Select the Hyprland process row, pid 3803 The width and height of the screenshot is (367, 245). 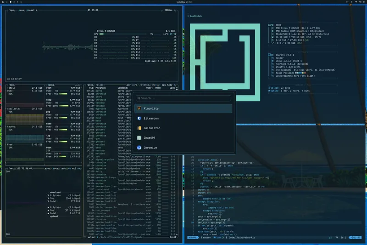click(131, 109)
